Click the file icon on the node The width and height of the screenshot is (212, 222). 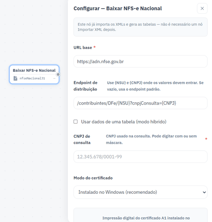pyautogui.click(x=15, y=78)
